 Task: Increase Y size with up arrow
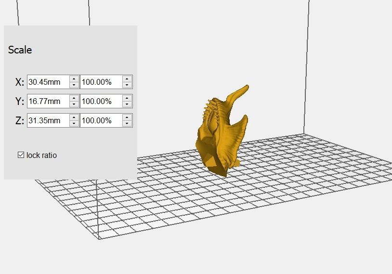click(74, 98)
